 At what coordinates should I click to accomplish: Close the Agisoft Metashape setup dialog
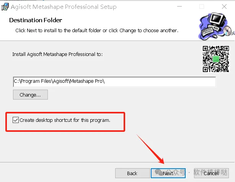coord(224,7)
